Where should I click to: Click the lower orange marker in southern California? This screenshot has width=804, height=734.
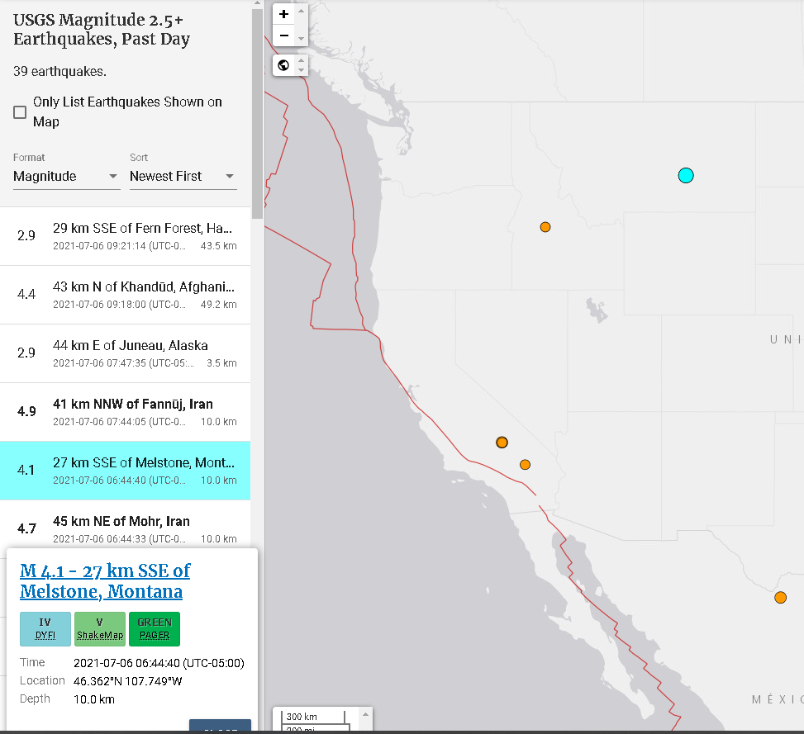(525, 465)
